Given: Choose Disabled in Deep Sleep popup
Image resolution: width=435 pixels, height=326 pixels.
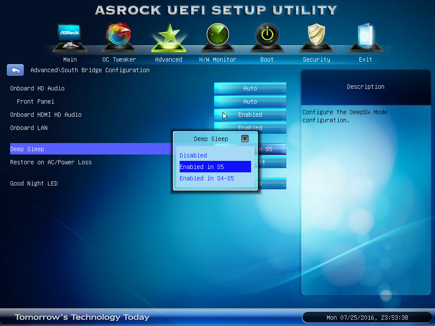Looking at the screenshot, I should tap(215, 155).
